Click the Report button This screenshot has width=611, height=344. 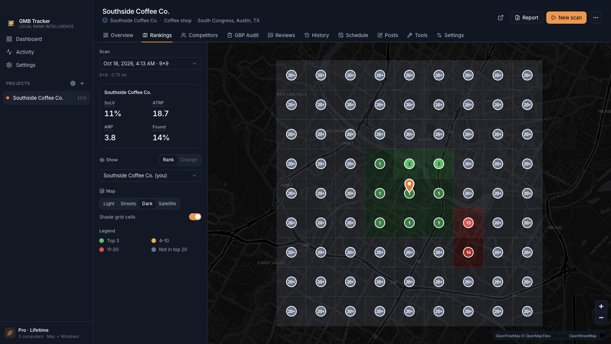coord(526,18)
